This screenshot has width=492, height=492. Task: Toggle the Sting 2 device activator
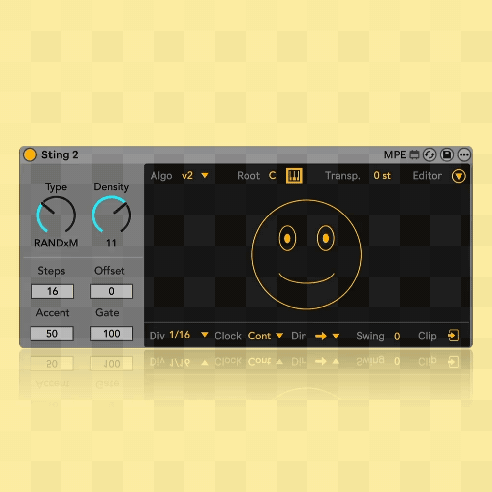tap(30, 154)
